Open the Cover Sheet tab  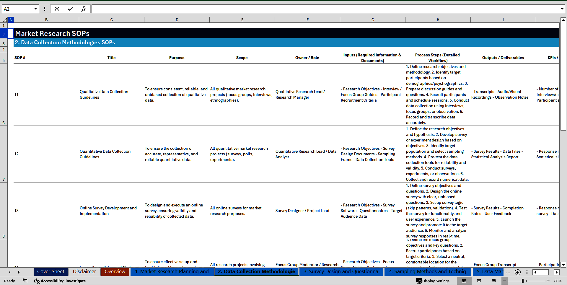[x=50, y=272]
